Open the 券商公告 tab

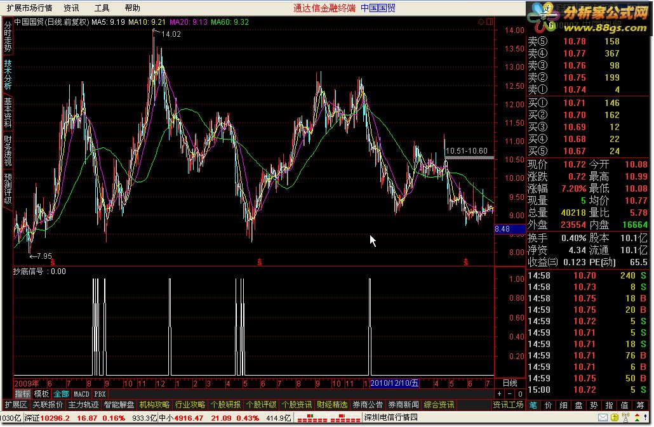[x=368, y=405]
